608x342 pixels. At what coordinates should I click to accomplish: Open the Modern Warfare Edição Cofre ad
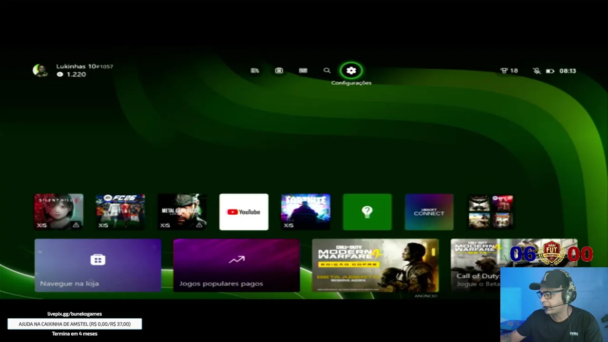(x=375, y=265)
